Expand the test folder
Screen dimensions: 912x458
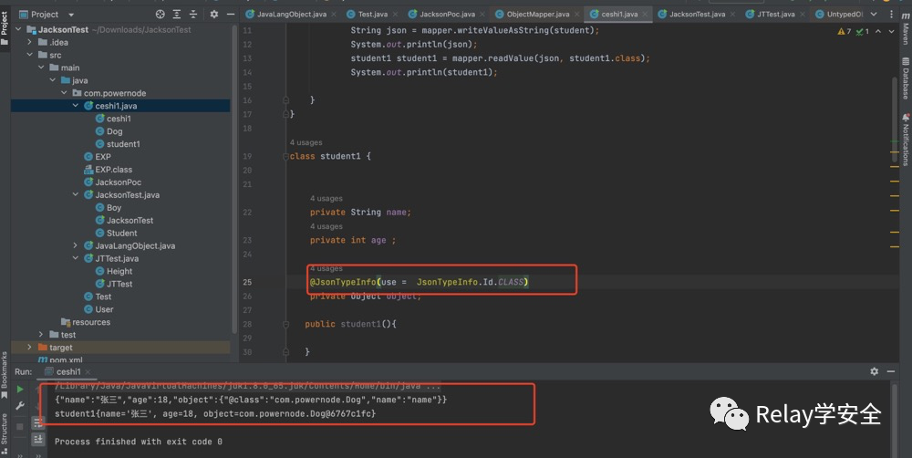coord(41,335)
